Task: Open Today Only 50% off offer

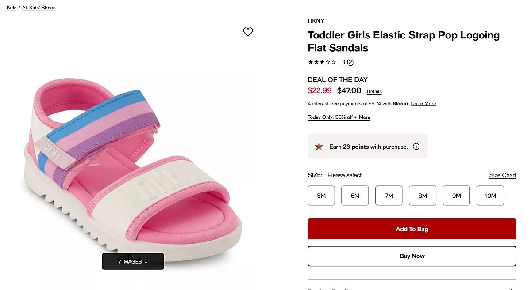Action: coord(339,117)
